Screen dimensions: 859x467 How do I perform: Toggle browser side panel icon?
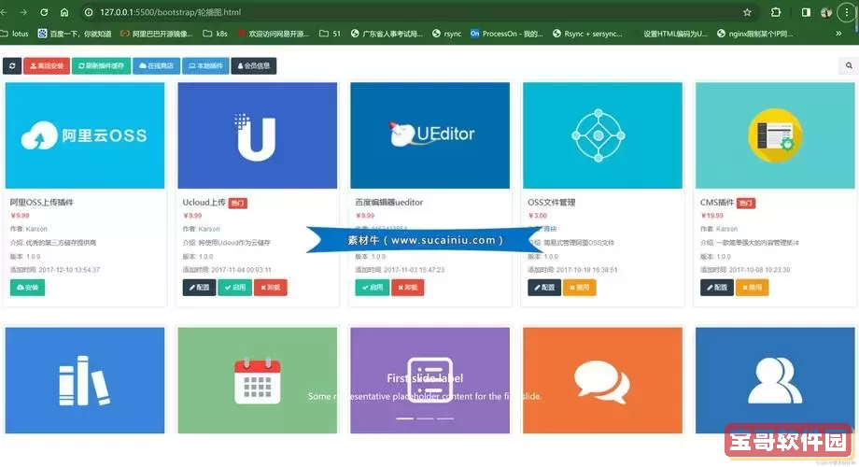tap(806, 12)
